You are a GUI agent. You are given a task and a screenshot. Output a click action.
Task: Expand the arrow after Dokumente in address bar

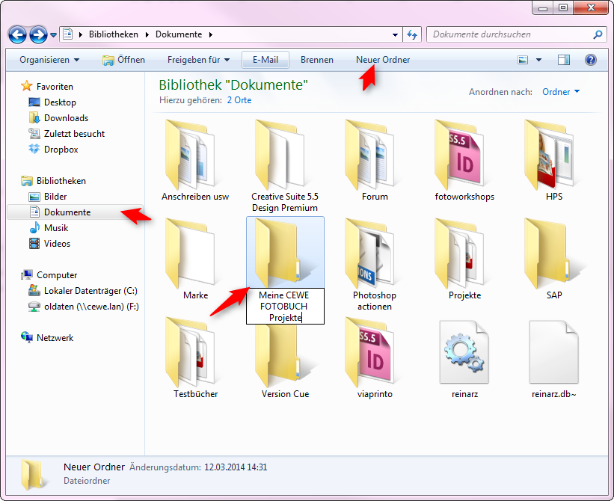tap(211, 34)
